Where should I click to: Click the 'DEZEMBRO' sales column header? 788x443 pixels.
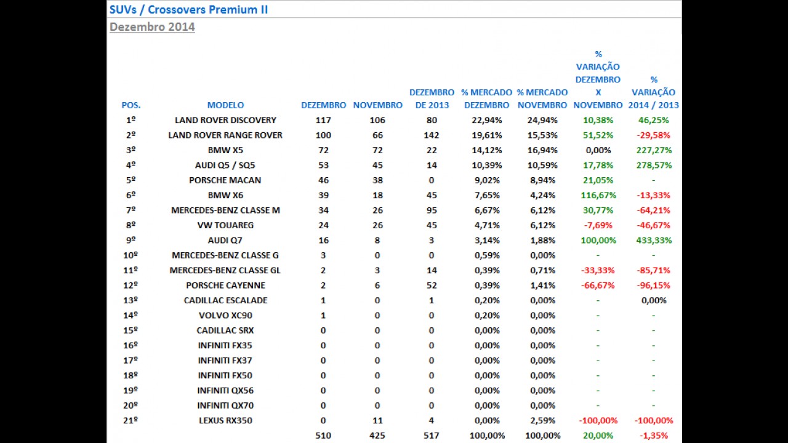(323, 105)
